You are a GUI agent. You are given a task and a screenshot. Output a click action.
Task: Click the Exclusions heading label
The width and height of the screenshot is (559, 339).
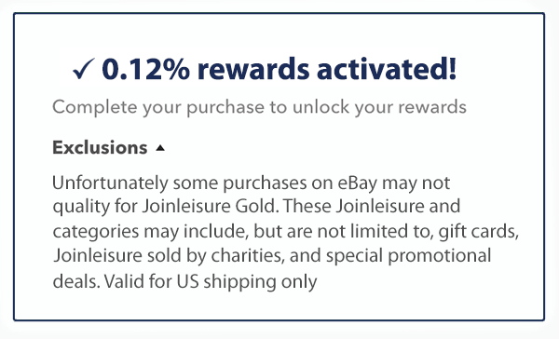100,147
